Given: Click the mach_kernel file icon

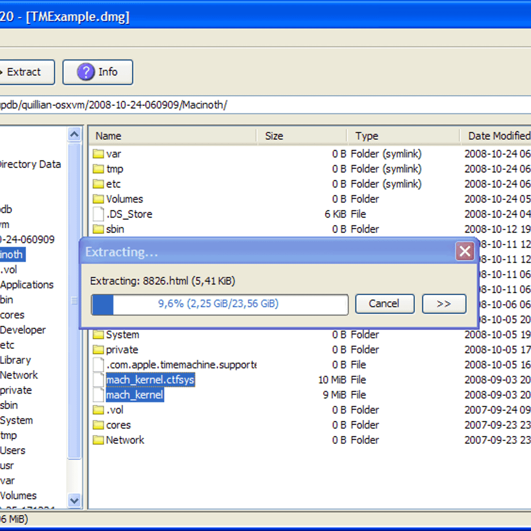Looking at the screenshot, I should [x=98, y=395].
